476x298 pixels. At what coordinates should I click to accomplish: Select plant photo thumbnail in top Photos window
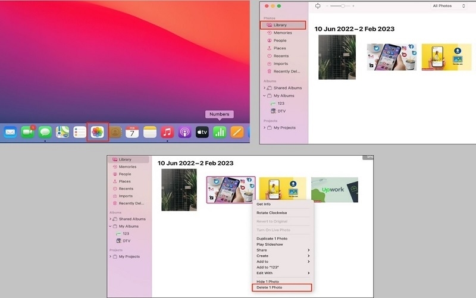click(x=337, y=57)
